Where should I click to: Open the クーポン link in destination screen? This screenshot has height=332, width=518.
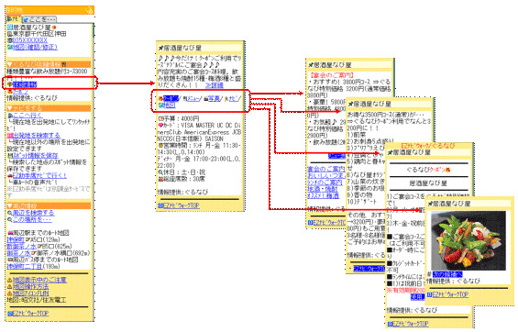(20, 92)
